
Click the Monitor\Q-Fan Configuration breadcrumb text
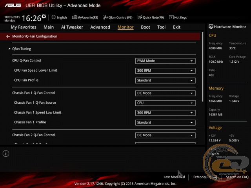(x=35, y=36)
